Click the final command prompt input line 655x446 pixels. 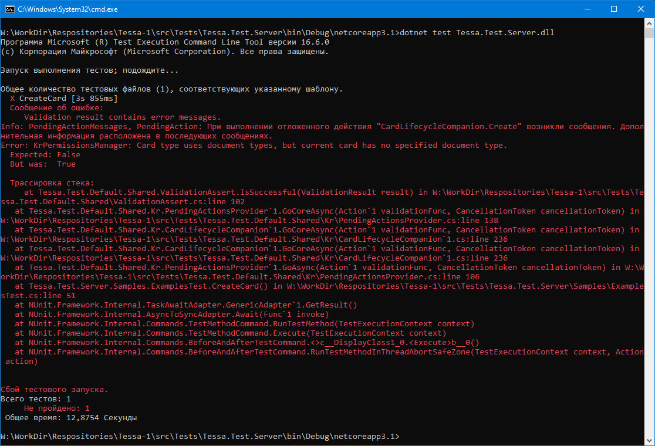[200, 437]
